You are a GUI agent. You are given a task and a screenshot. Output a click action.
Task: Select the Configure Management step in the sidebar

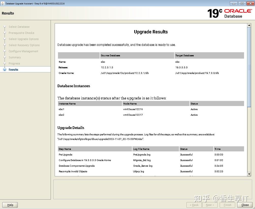pos(23,51)
